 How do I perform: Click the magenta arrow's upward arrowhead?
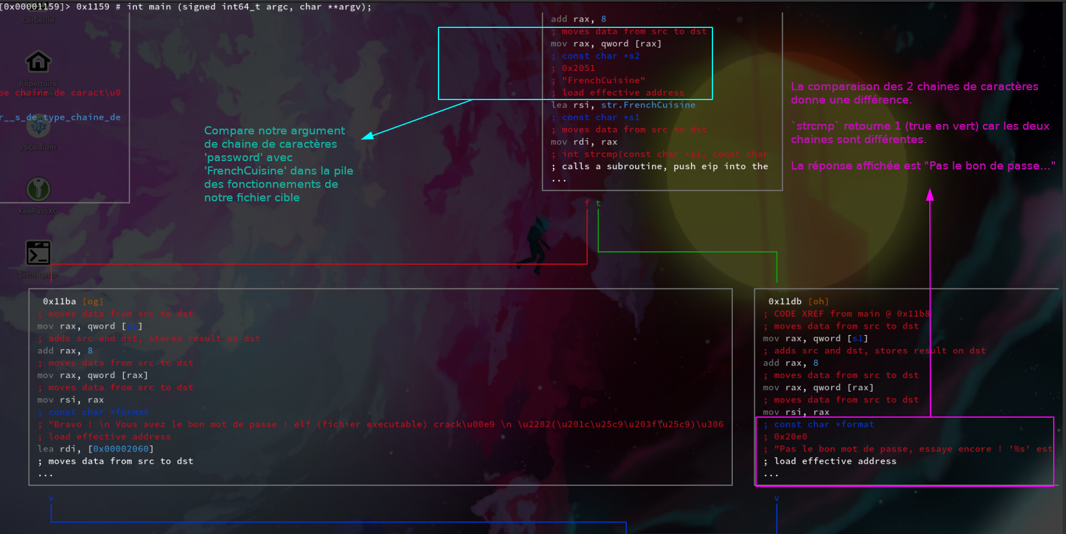pos(930,194)
